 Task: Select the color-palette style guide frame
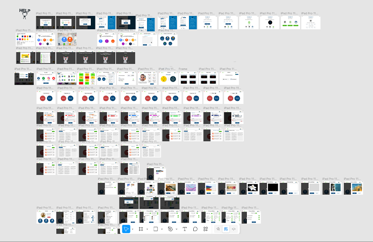click(x=25, y=39)
